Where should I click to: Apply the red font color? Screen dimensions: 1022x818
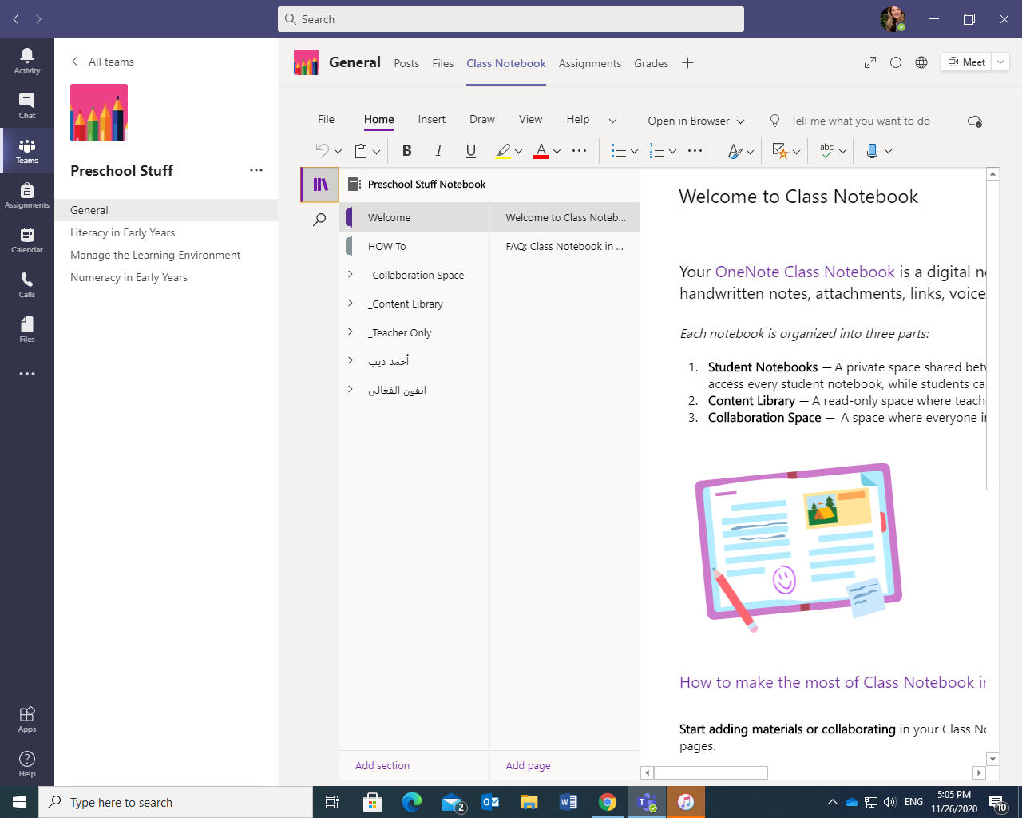click(x=541, y=150)
